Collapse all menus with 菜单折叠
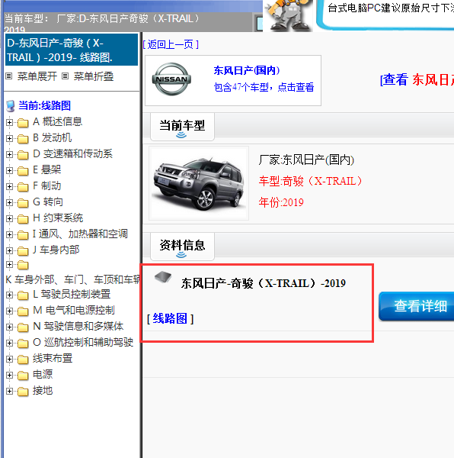The width and height of the screenshot is (454, 458). point(94,76)
